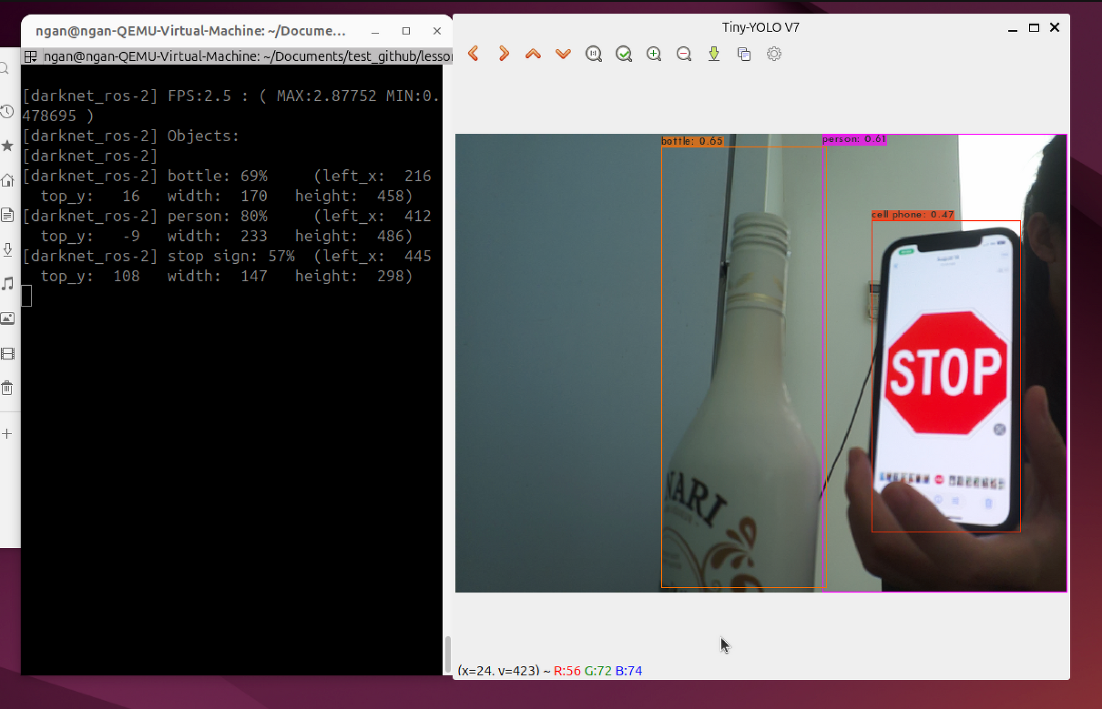Click the terminal split-pane icon
The image size is (1102, 709).
pos(30,56)
